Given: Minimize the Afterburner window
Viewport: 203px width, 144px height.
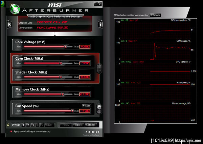Looking at the screenshot, I should coord(96,4).
